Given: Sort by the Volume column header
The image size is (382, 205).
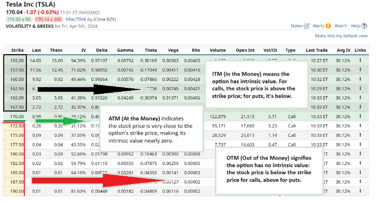Looking at the screenshot, I should (218, 50).
